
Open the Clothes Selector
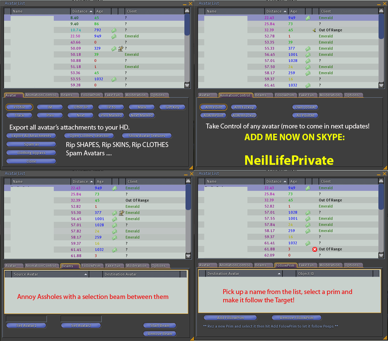pyautogui.click(x=89, y=136)
